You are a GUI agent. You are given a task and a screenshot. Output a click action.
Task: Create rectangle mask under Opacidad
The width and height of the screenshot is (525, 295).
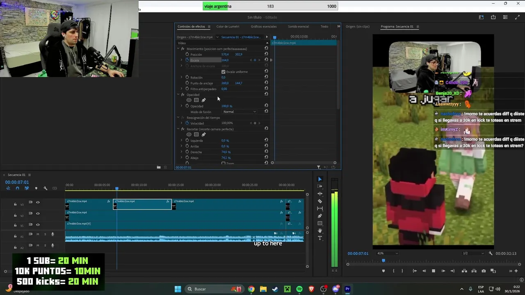[196, 100]
